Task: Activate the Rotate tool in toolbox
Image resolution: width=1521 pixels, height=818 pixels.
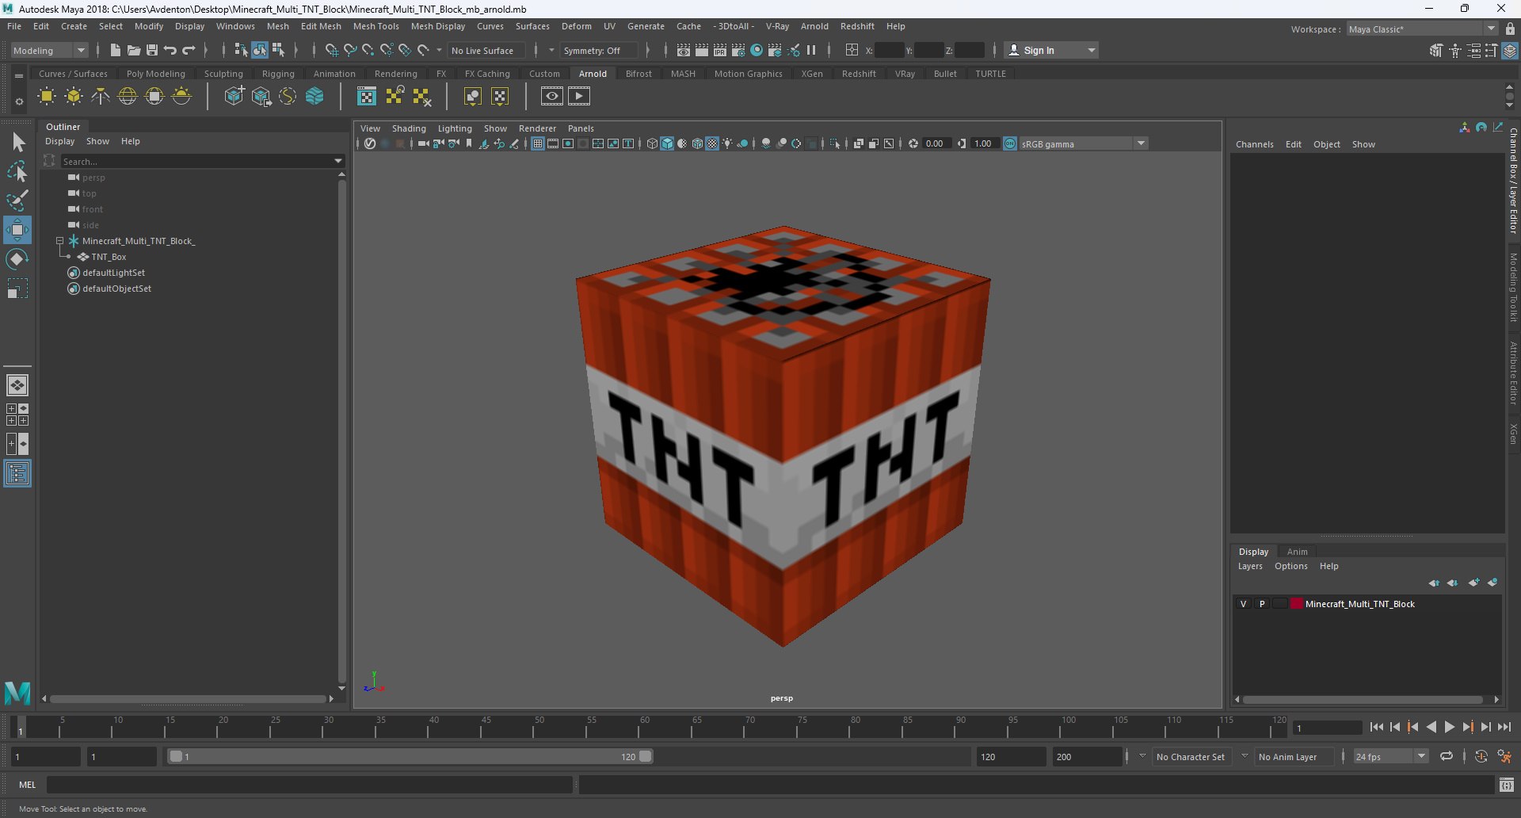Action: (x=17, y=259)
